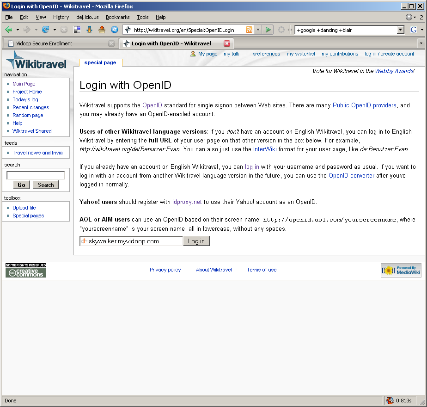Screen dimensions: 427x407
Task: Select the special page tab
Action: pos(100,62)
